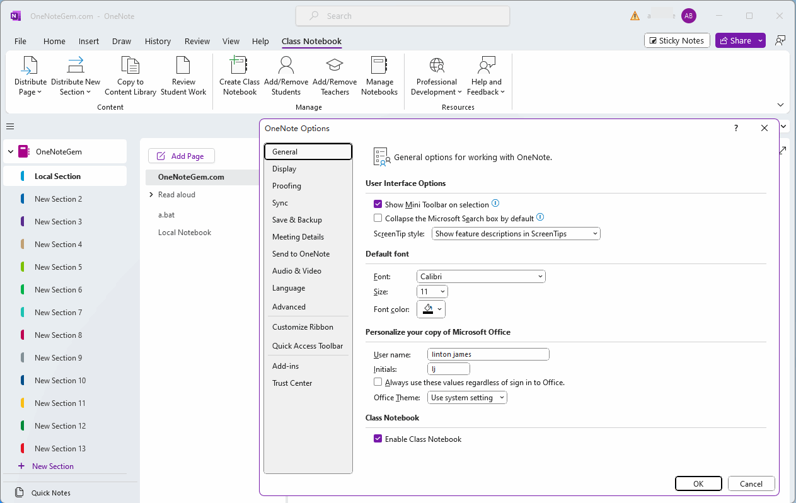The width and height of the screenshot is (796, 503).
Task: Uncheck Enable Class Notebook
Action: [x=378, y=439]
